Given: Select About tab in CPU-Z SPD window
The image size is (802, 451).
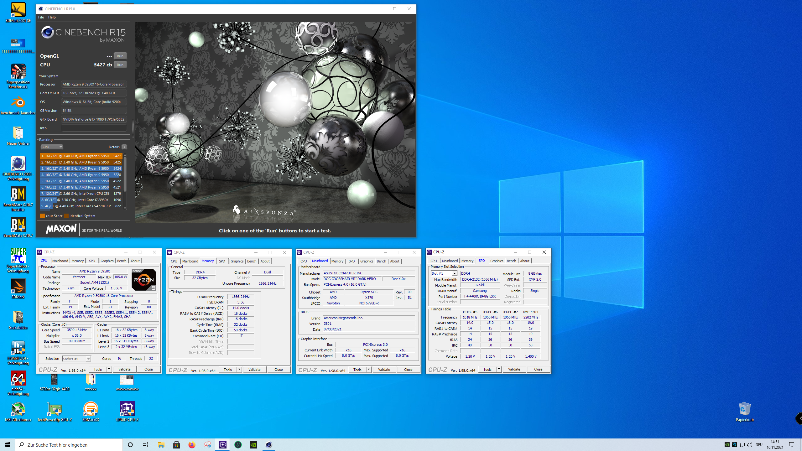Looking at the screenshot, I should coord(525,261).
